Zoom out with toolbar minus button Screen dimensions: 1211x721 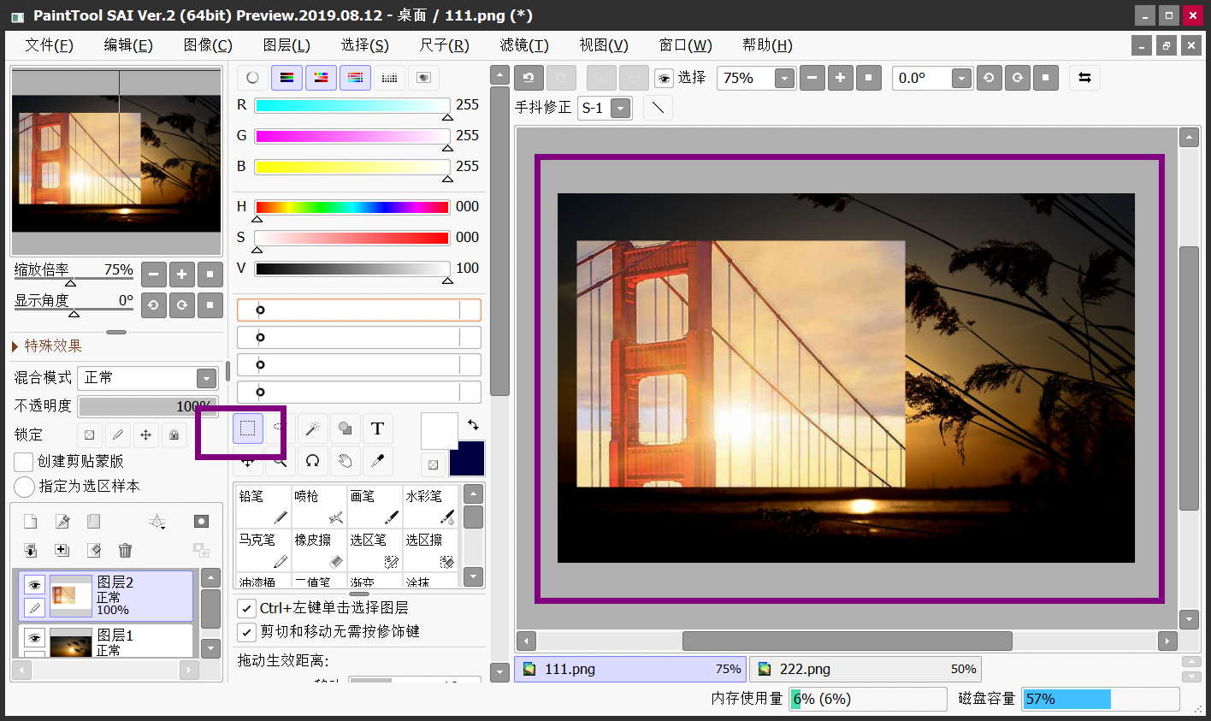click(812, 78)
